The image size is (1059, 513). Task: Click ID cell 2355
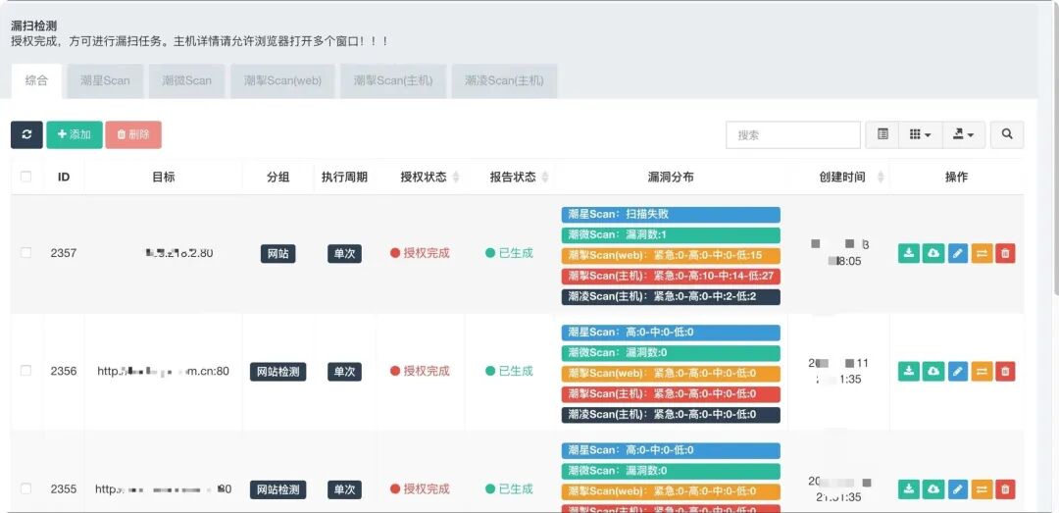(64, 488)
